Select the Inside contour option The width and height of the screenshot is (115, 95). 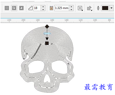tap(14, 8)
